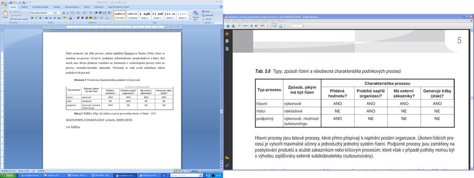Sort the selected text
The width and height of the screenshot is (474, 178).
pyautogui.click(x=104, y=13)
